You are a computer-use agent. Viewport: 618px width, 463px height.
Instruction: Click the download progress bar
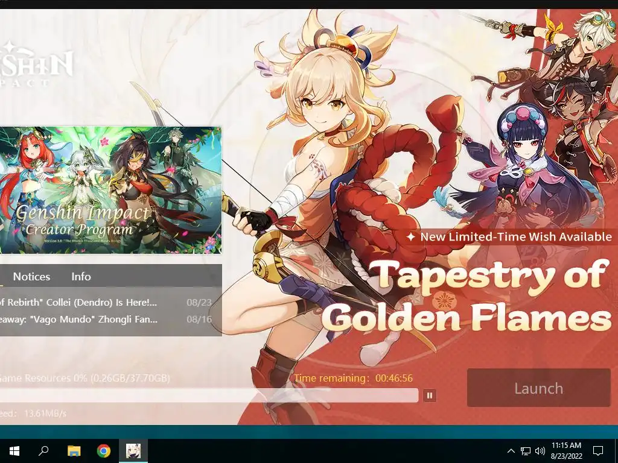click(209, 395)
